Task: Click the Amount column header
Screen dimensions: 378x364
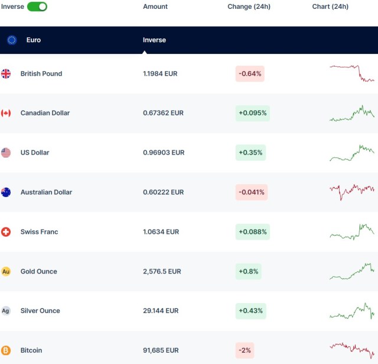Action: point(155,7)
